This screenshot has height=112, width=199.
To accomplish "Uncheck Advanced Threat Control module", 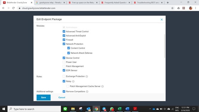I will pos(64,31).
